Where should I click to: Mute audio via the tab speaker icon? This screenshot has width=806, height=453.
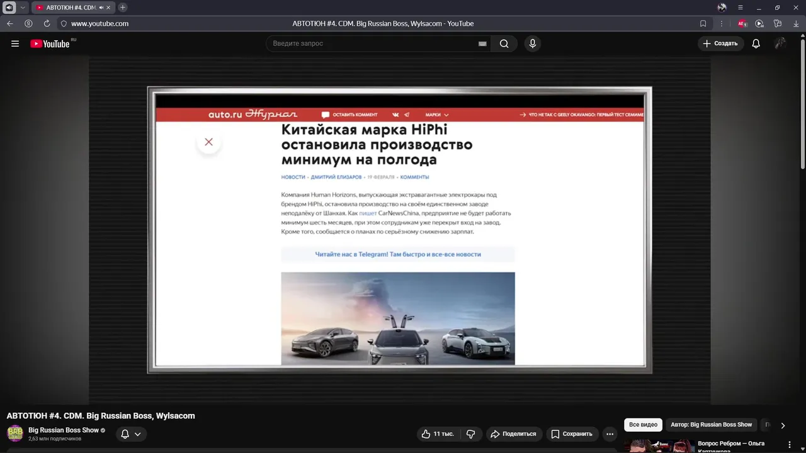click(101, 8)
